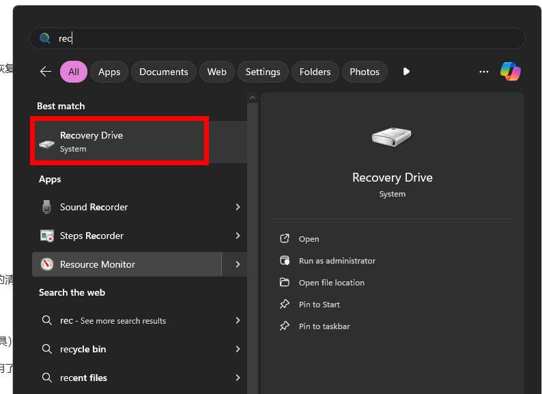Choose Run as administrator for Recovery Drive
The image size is (542, 394).
point(337,261)
